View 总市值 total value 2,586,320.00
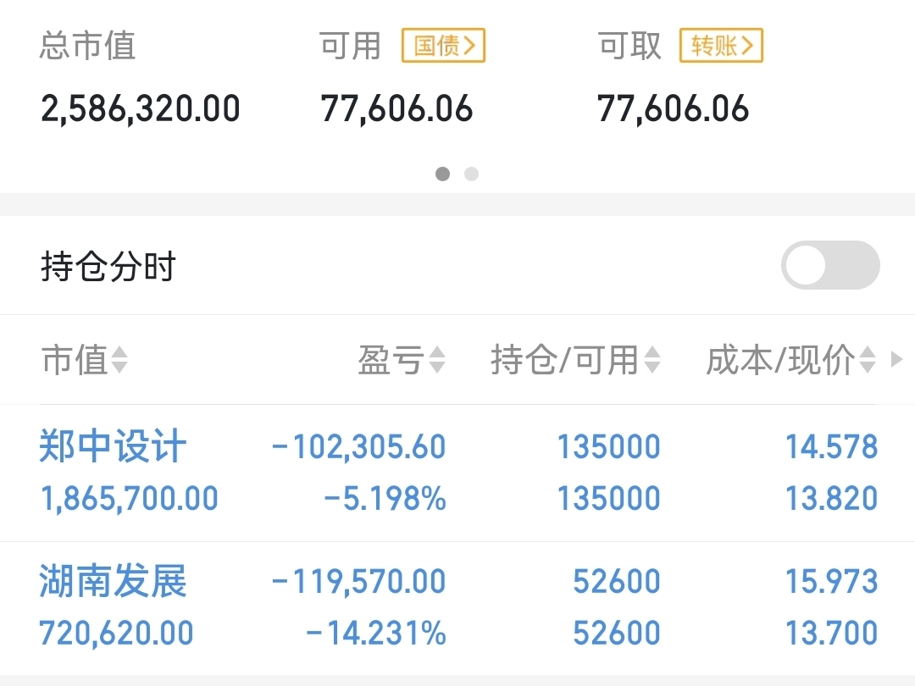This screenshot has height=686, width=915. tap(140, 108)
